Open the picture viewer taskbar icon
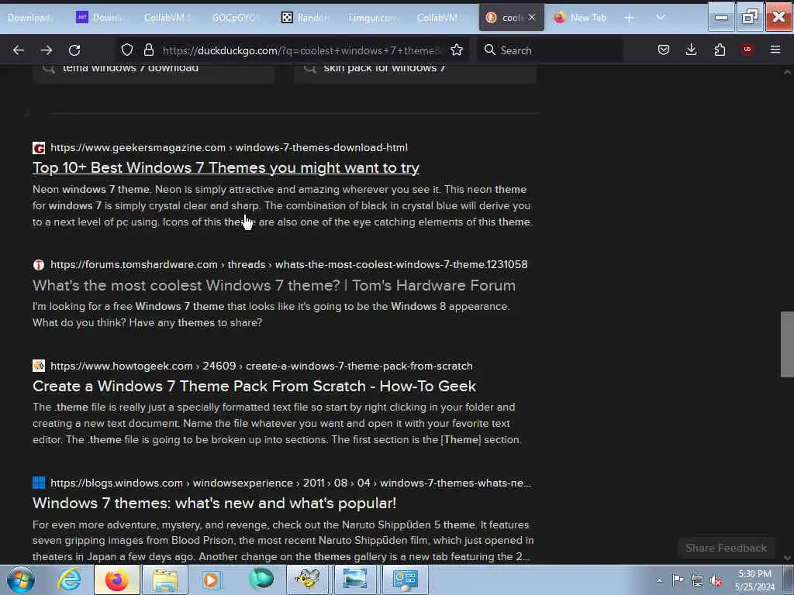The image size is (794, 595). pyautogui.click(x=355, y=580)
